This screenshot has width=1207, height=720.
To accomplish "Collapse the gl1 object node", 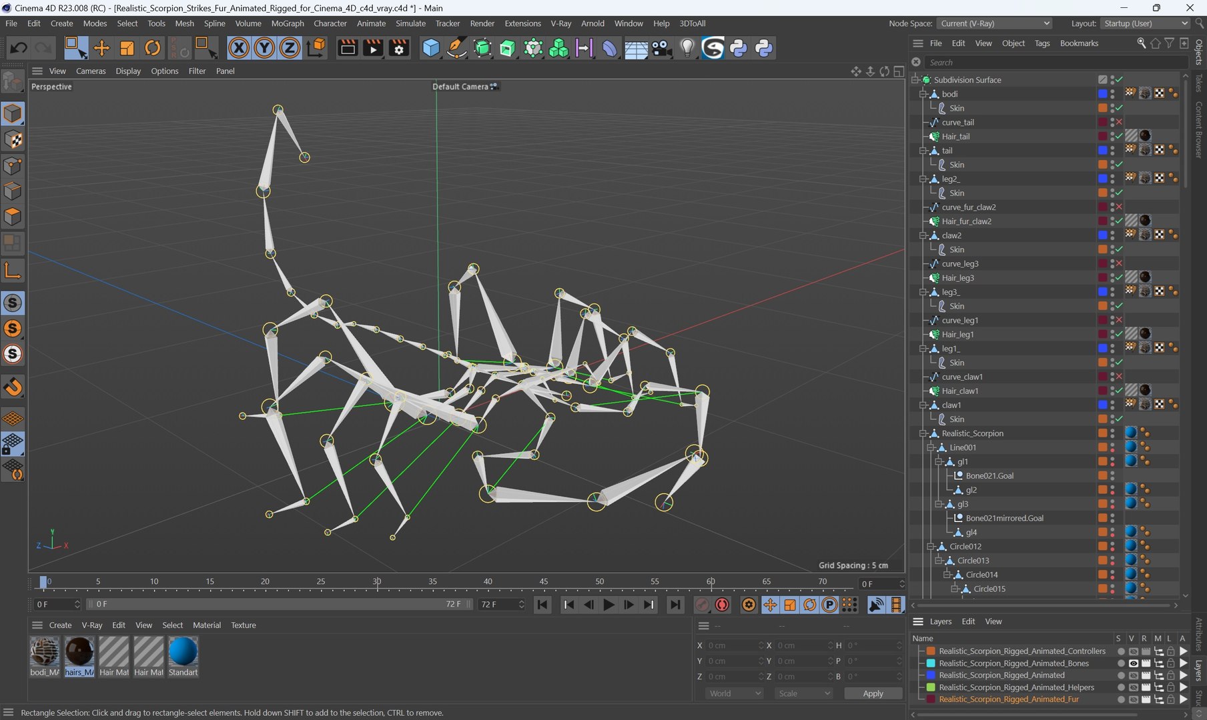I will [939, 461].
